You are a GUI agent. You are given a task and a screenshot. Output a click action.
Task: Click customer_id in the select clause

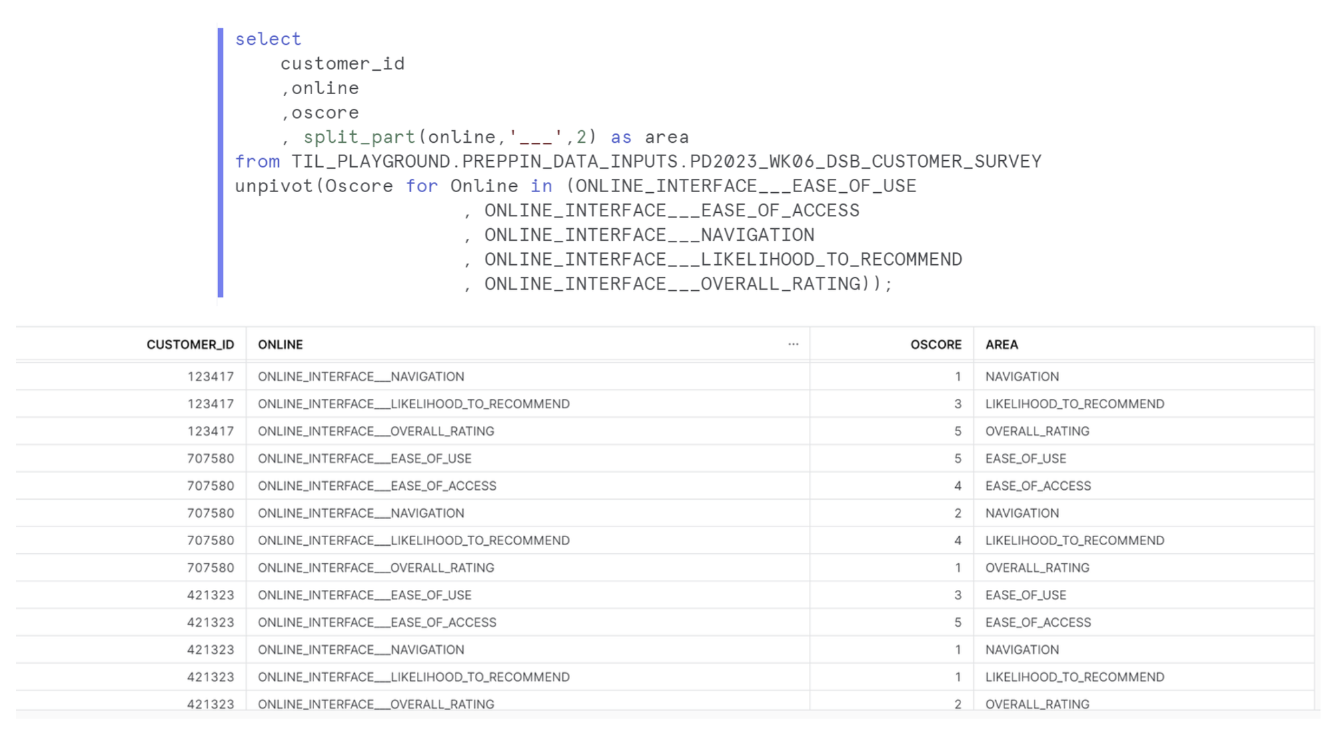(342, 63)
